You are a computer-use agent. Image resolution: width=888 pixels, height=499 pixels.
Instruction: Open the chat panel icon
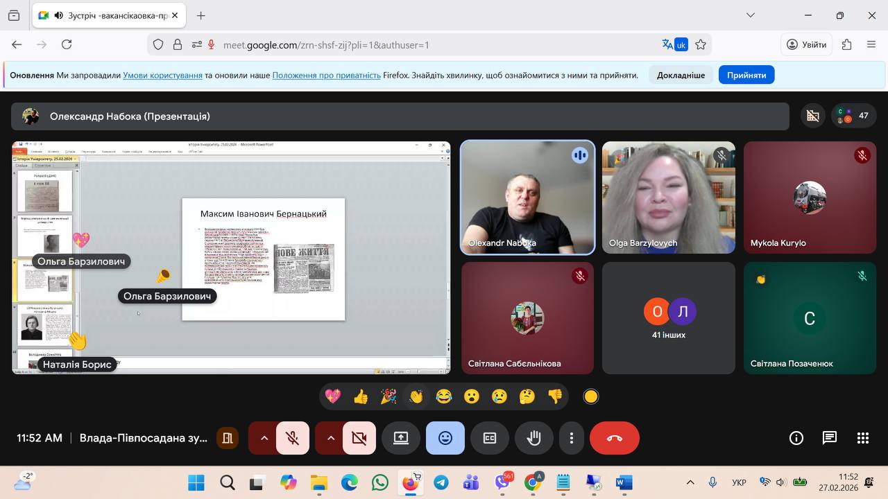click(x=830, y=438)
